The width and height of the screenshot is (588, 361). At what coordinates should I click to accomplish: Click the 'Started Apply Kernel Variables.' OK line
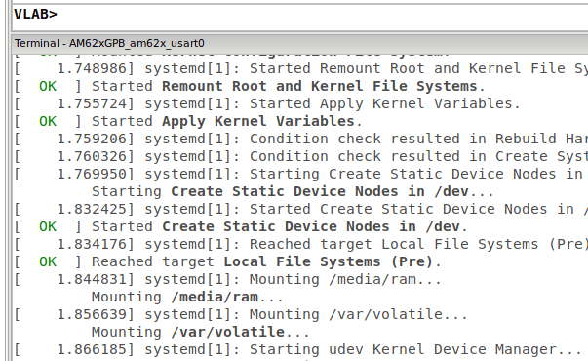[x=188, y=122]
